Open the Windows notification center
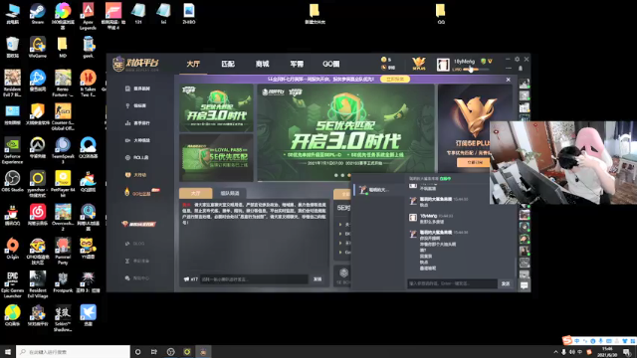637x358 pixels. pos(627,351)
